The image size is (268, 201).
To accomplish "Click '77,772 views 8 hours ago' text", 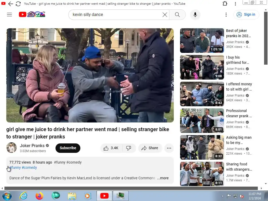I will 31,162.
